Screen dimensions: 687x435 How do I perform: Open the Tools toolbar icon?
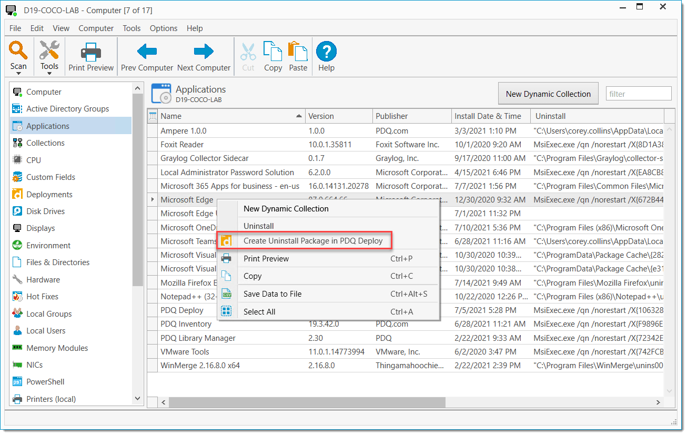[x=49, y=53]
